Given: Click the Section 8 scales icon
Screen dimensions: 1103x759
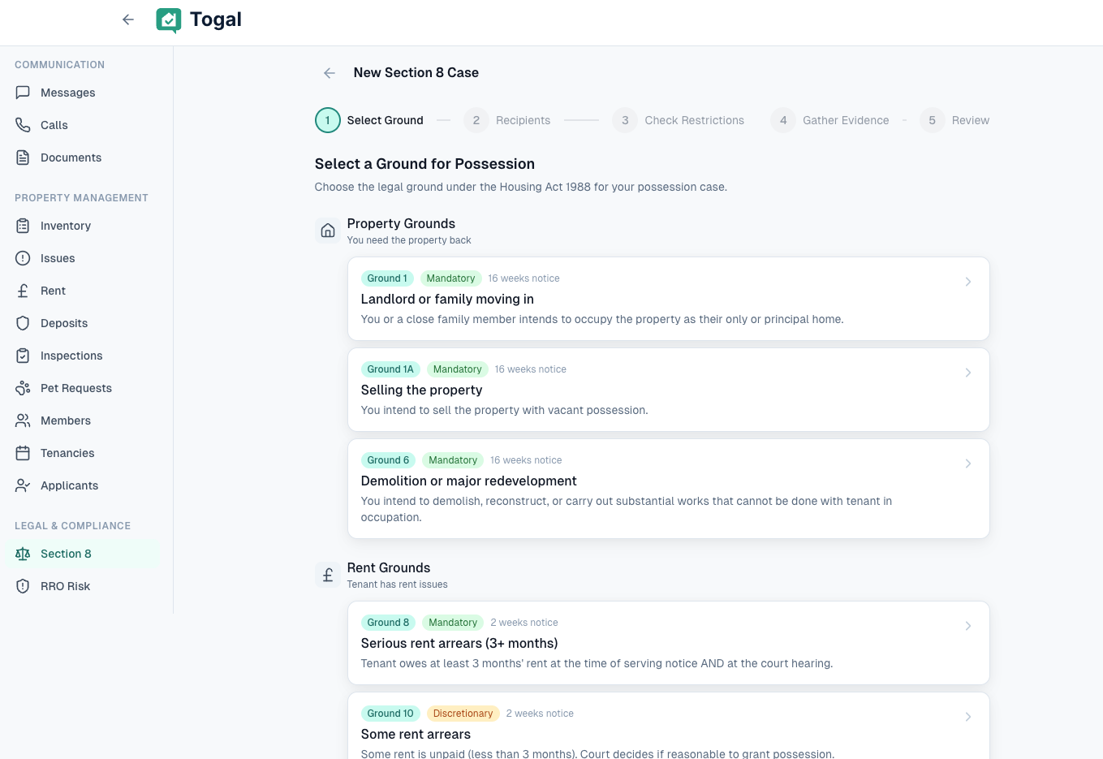Looking at the screenshot, I should (23, 554).
